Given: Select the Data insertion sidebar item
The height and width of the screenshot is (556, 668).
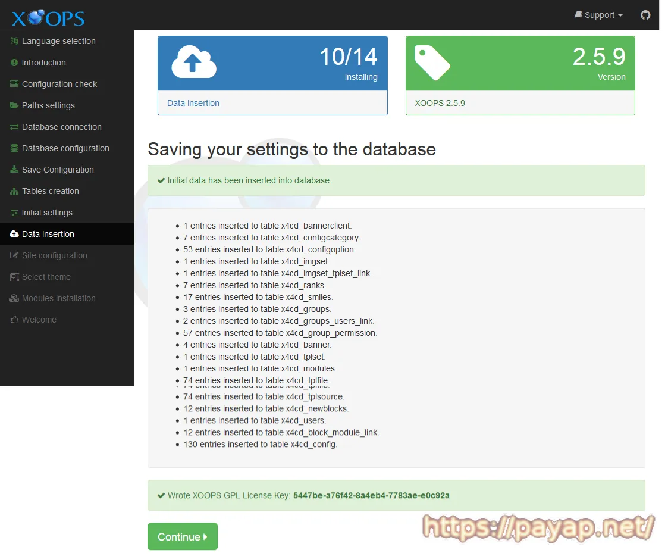Looking at the screenshot, I should pyautogui.click(x=48, y=234).
